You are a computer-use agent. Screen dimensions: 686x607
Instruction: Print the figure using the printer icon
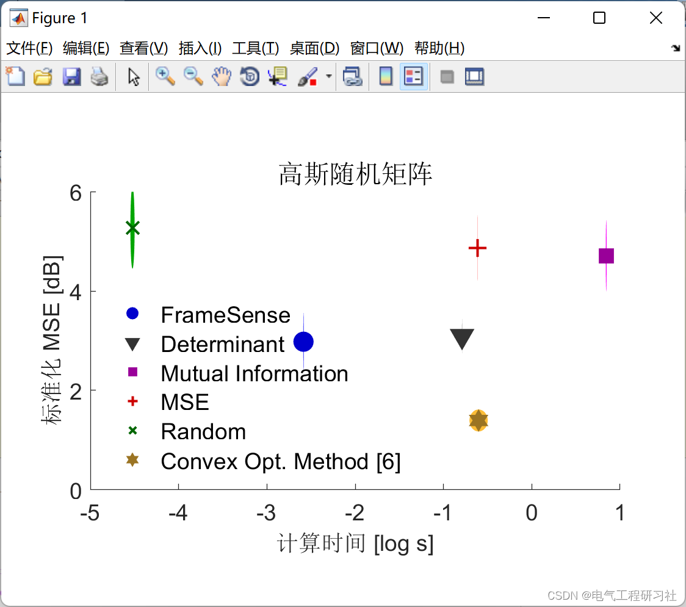click(x=99, y=76)
